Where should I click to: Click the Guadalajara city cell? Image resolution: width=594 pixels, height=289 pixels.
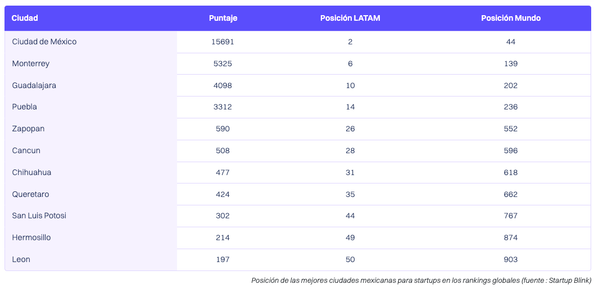[34, 85]
